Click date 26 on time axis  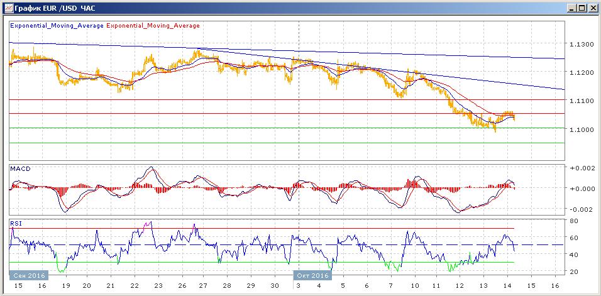click(x=181, y=286)
